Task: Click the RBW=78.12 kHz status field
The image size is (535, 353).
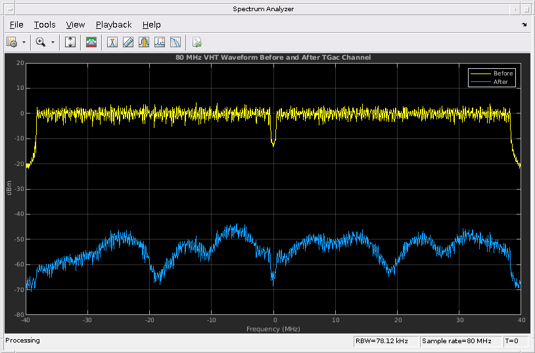Action: [384, 341]
